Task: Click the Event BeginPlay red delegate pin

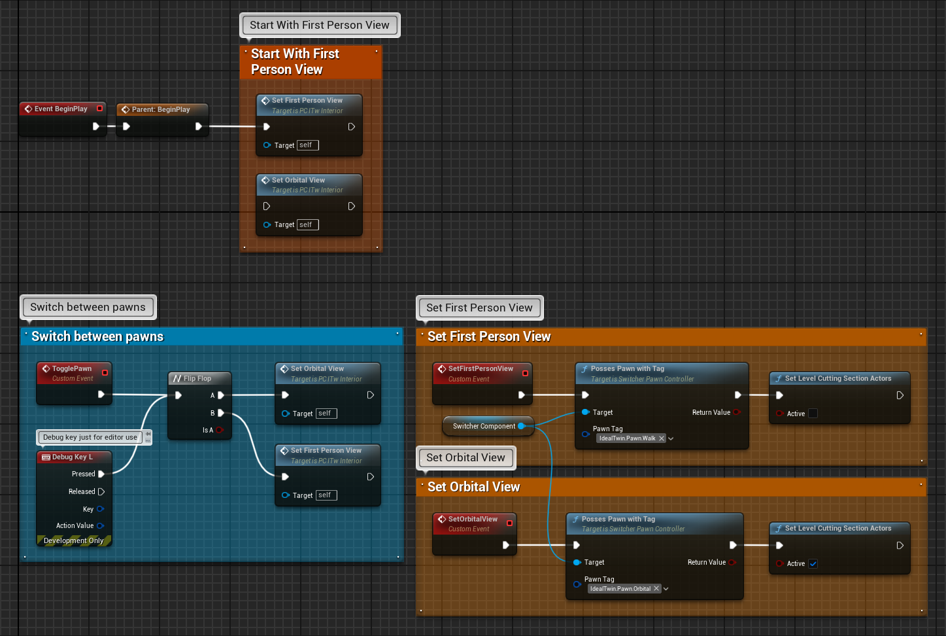Action: tap(100, 109)
